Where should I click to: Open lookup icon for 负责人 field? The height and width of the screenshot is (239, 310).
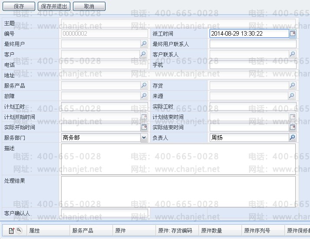tap(292, 138)
